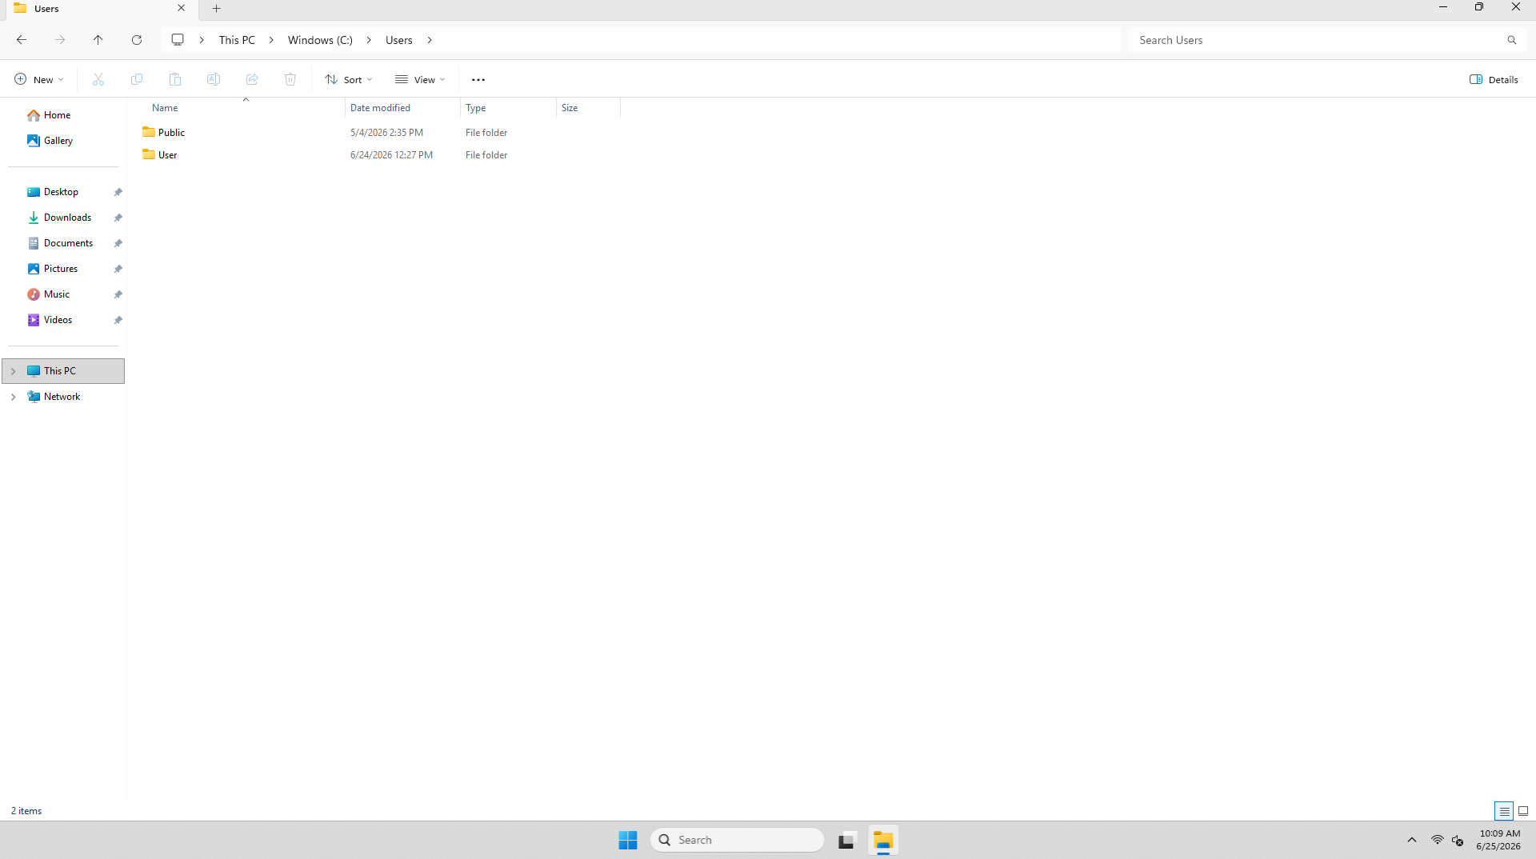This screenshot has width=1536, height=859.
Task: Open a new tab with plus button
Action: point(216,9)
